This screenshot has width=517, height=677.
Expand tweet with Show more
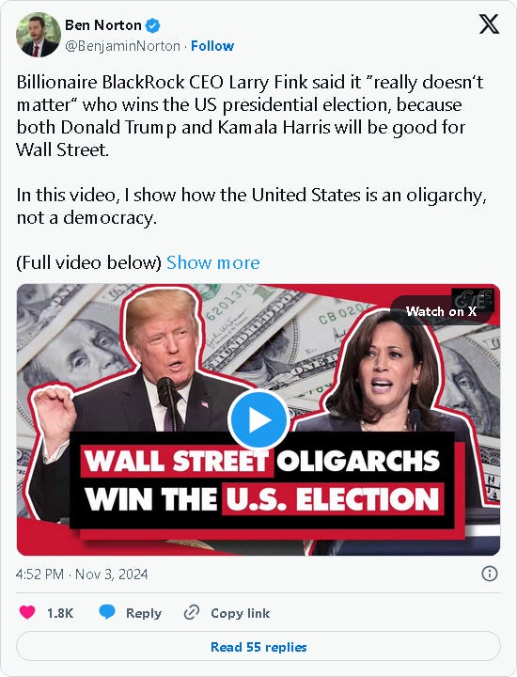point(213,262)
